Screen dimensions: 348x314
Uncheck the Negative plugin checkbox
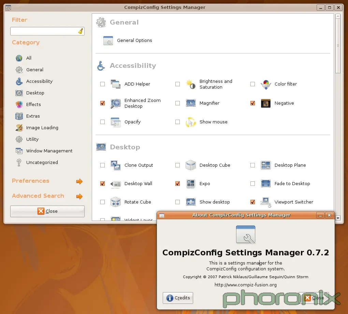point(252,103)
